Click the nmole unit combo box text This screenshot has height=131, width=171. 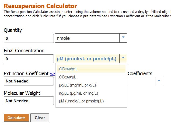87,38
